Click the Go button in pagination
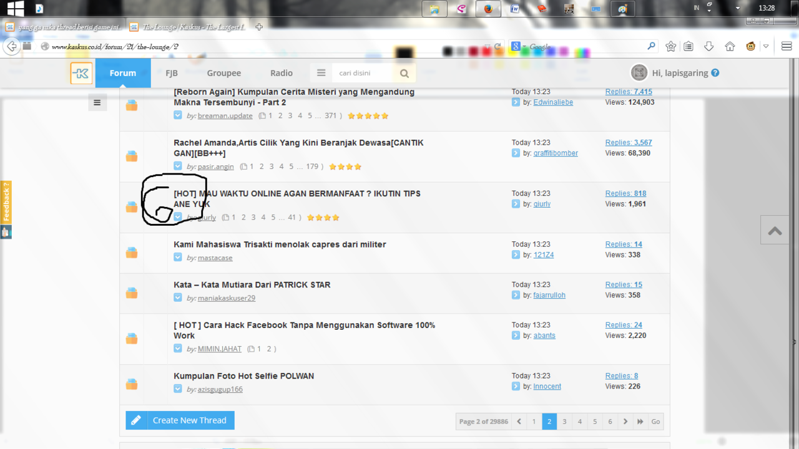Viewport: 799px width, 449px height. (x=655, y=422)
